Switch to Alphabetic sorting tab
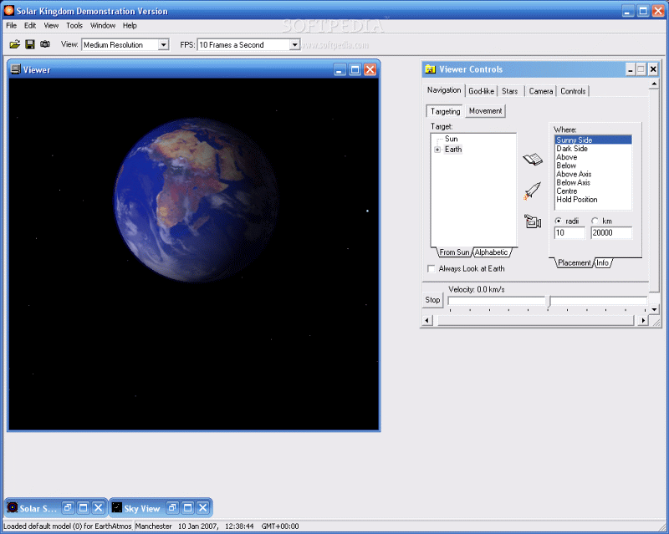The height and width of the screenshot is (534, 669). [x=491, y=252]
